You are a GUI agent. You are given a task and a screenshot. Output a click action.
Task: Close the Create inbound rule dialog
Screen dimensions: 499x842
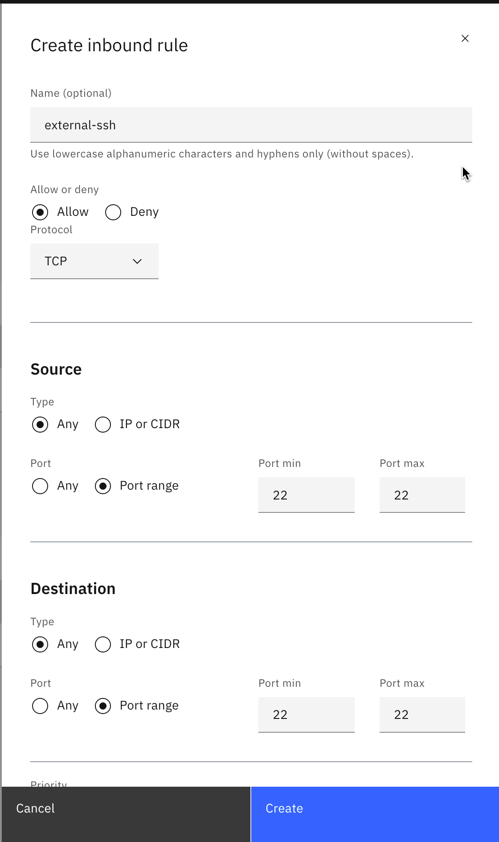(465, 38)
